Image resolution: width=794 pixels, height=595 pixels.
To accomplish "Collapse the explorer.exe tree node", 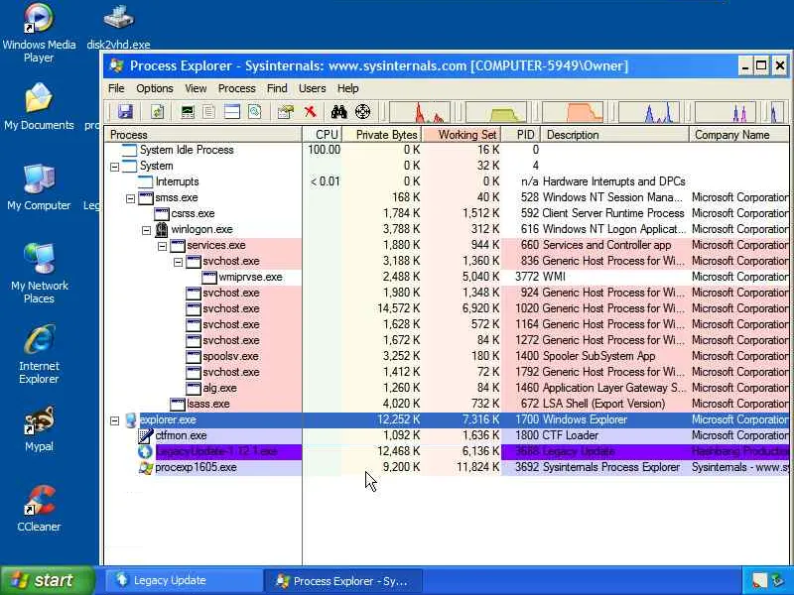I will click(x=115, y=420).
